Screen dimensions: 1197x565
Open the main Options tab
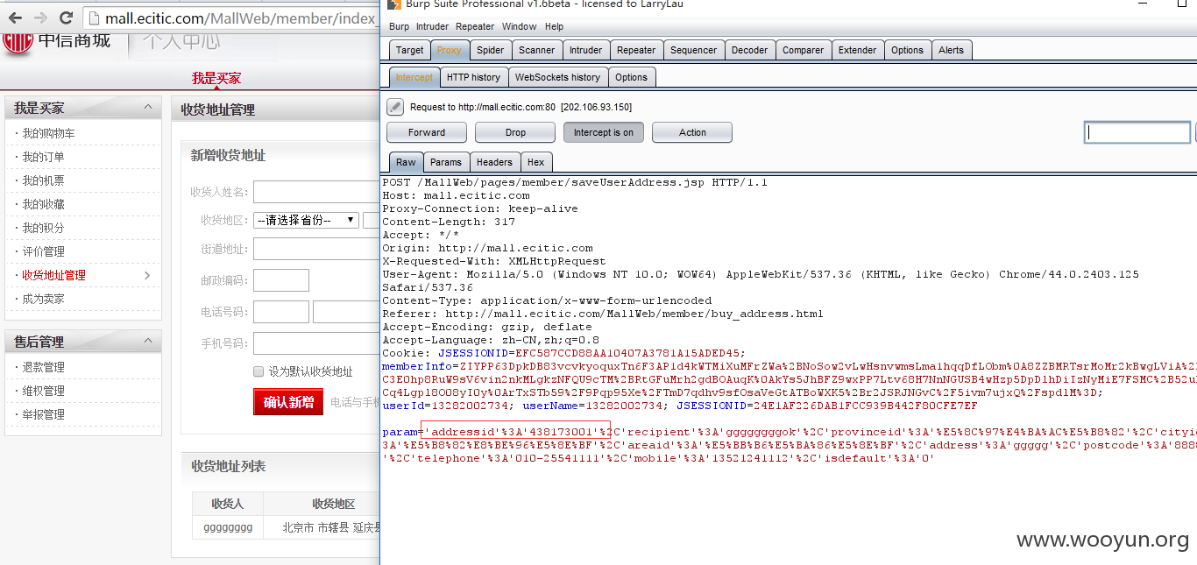pyautogui.click(x=907, y=50)
